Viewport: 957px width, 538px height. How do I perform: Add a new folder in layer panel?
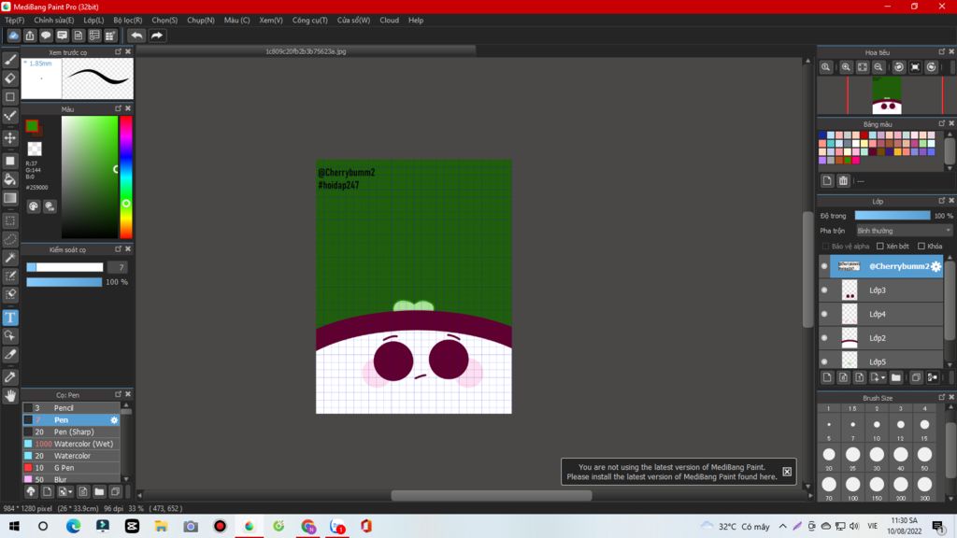896,377
